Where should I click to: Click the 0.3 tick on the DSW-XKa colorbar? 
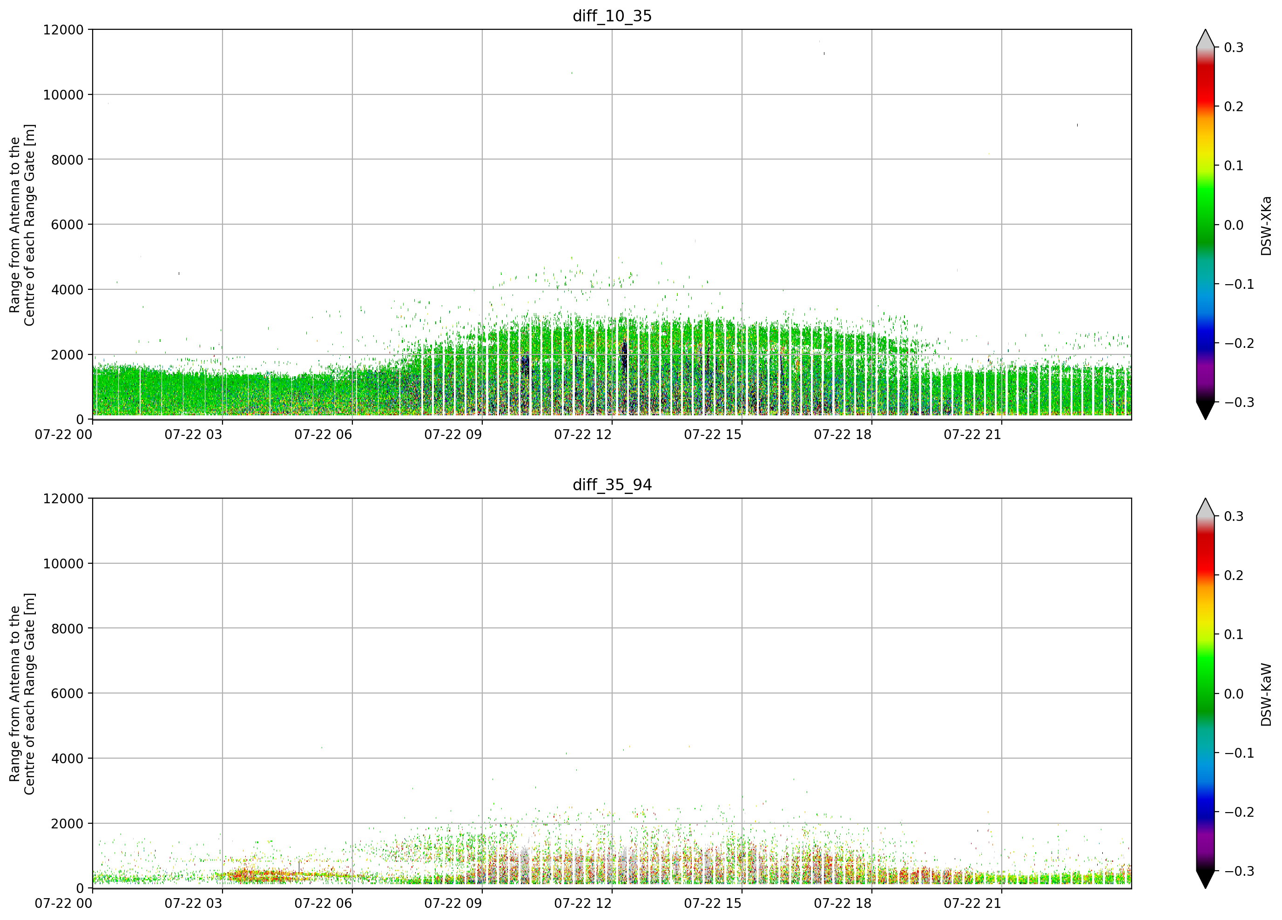[x=1234, y=47]
